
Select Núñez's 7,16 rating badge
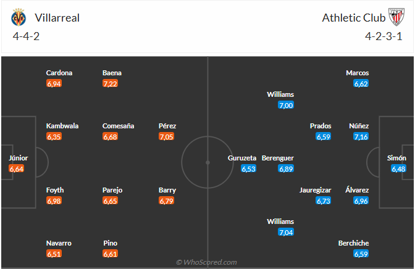point(361,136)
